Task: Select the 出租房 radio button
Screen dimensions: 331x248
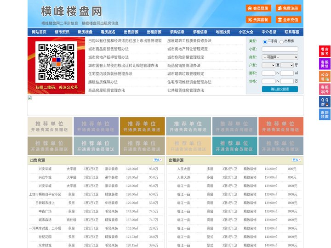Action: click(281, 42)
